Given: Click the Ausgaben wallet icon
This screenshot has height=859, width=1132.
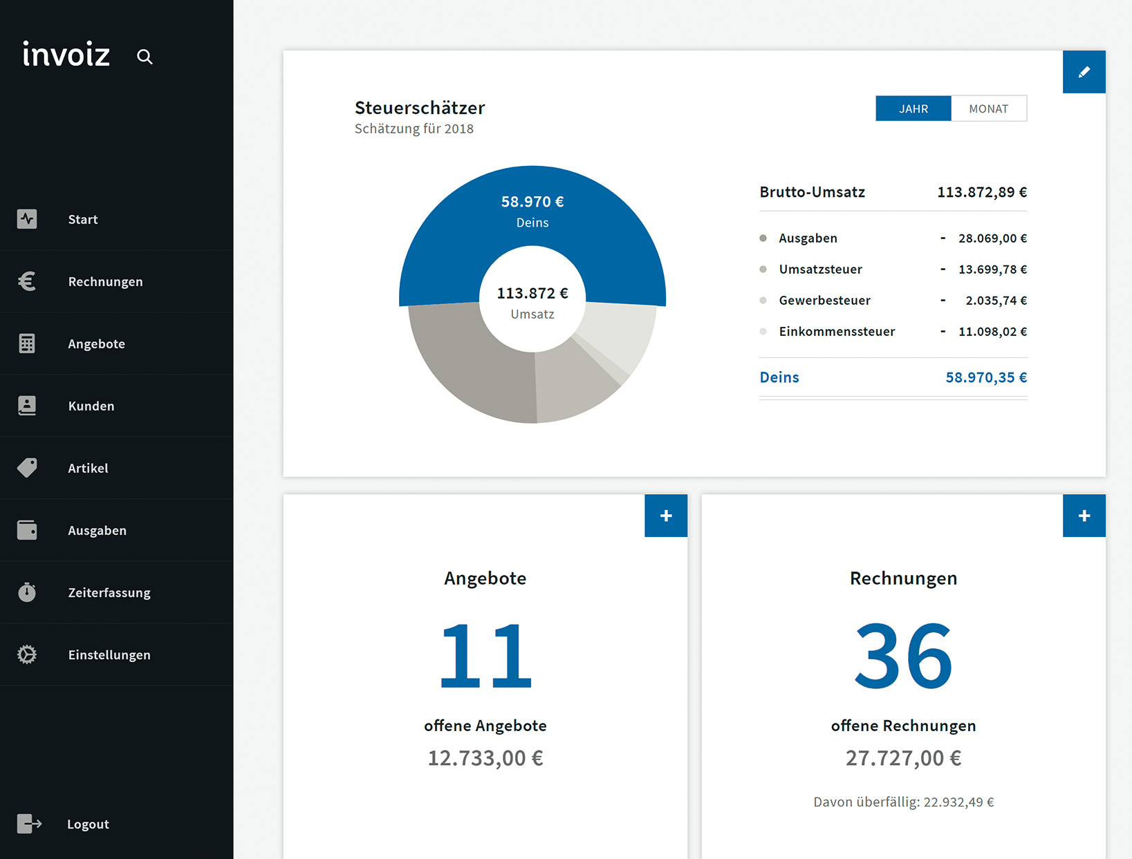Looking at the screenshot, I should (x=27, y=530).
